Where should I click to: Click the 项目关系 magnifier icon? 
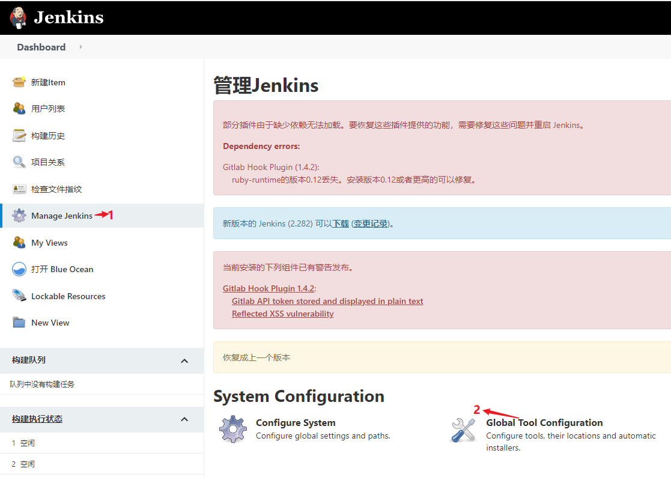[x=19, y=162]
